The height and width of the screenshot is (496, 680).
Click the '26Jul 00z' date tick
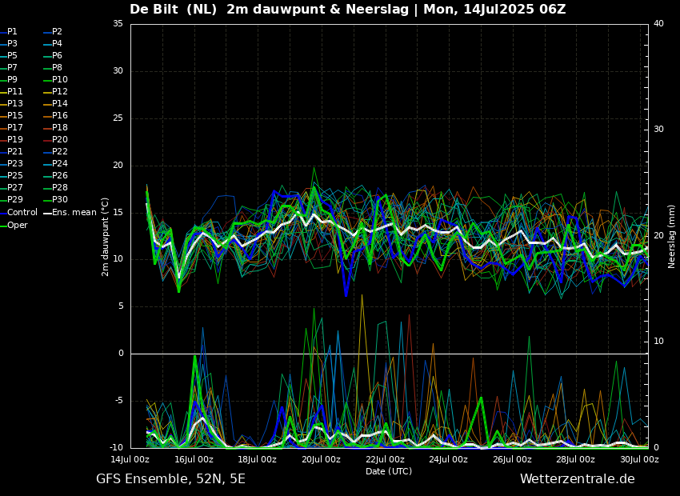coord(512,459)
